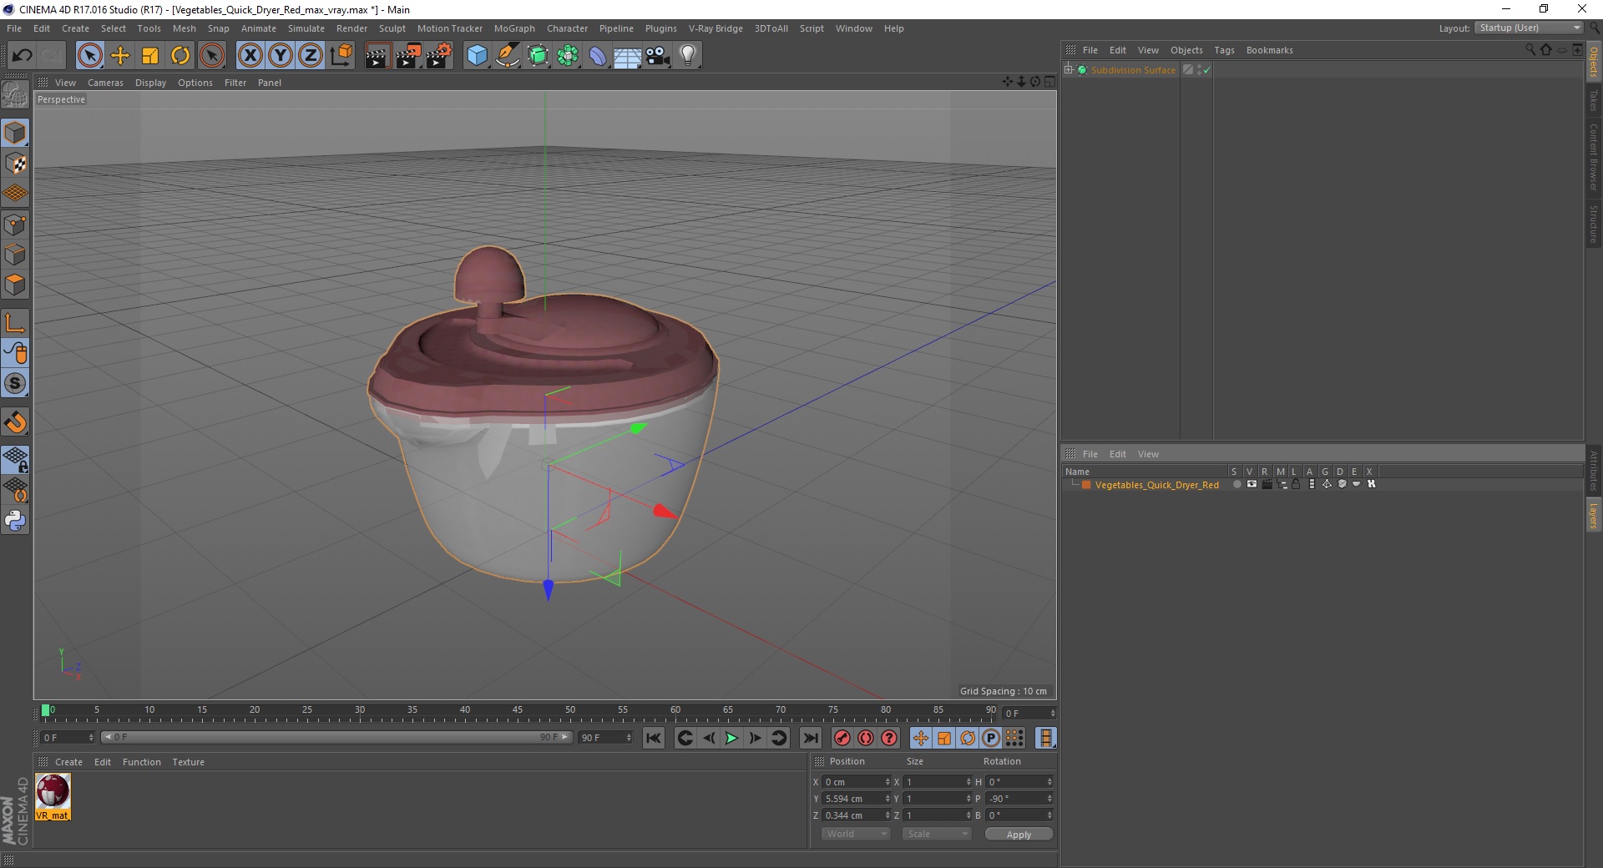1603x868 pixels.
Task: Toggle layer view eye for Vegetables_Quick_Dryer_Red
Action: coord(1251,484)
